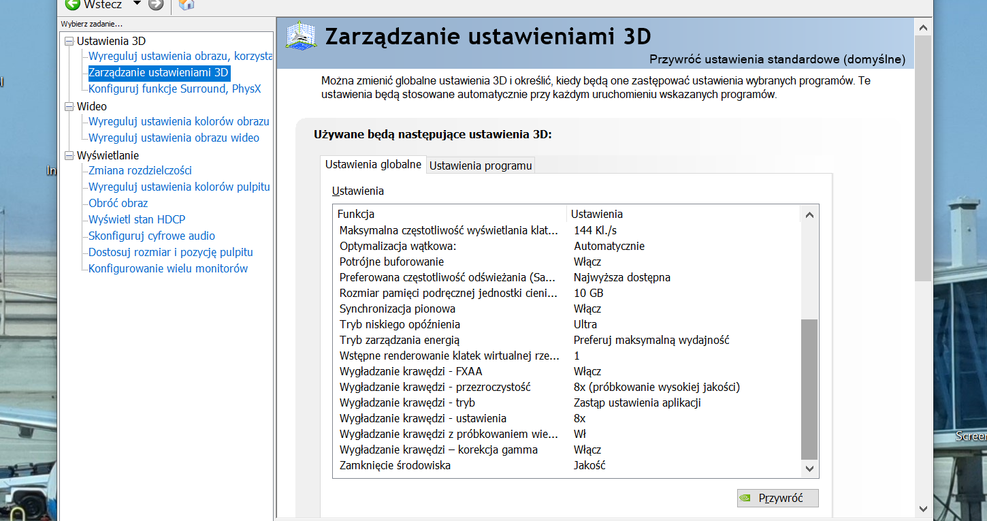Open Obróć obraz page
Image resolution: width=987 pixels, height=521 pixels.
tap(118, 203)
